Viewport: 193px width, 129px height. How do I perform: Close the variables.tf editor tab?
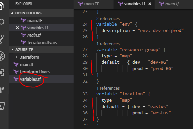[150, 4]
